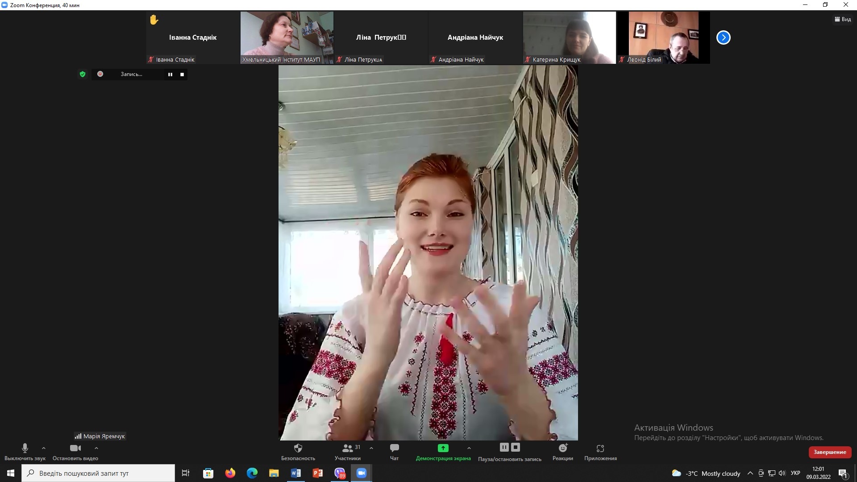Show next participants with blue arrow
857x482 pixels.
723,37
